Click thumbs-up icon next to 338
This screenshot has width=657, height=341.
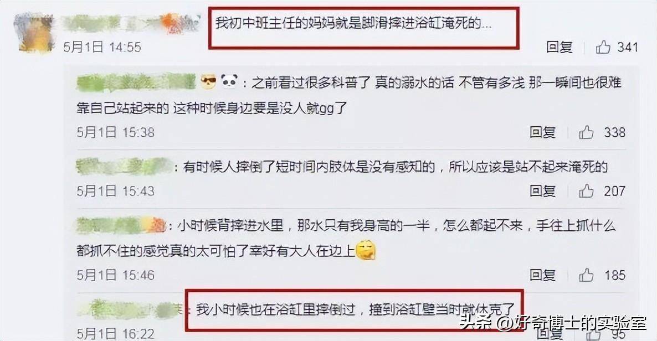(586, 132)
